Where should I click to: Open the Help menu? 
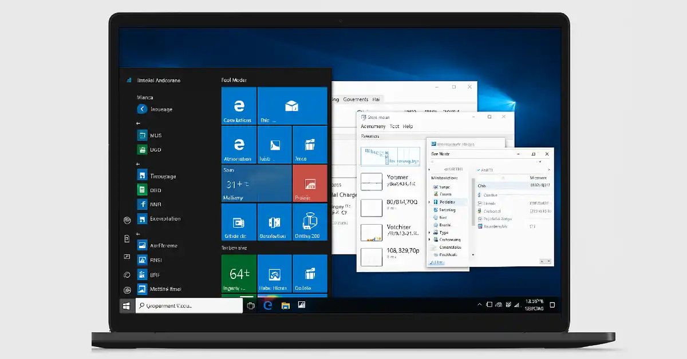pyautogui.click(x=408, y=126)
